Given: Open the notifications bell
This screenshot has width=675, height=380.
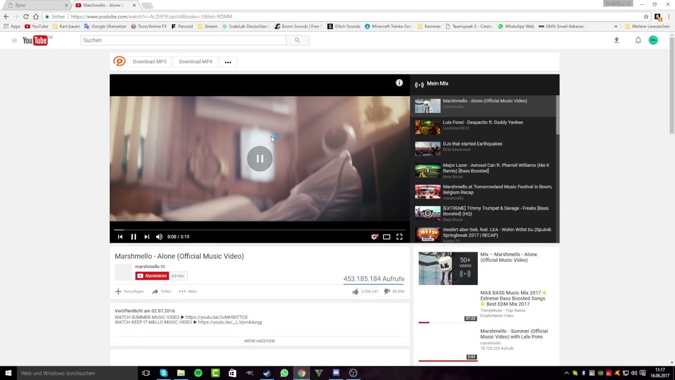Looking at the screenshot, I should (638, 40).
